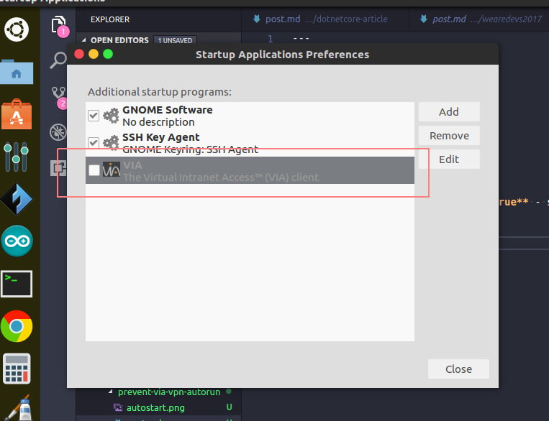Open autostart.png in the Explorer tree
The height and width of the screenshot is (421, 549).
point(155,408)
